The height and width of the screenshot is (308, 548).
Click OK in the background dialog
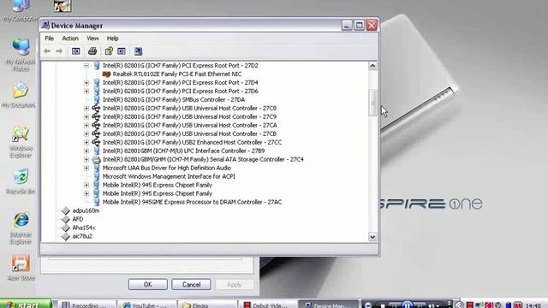pyautogui.click(x=148, y=284)
